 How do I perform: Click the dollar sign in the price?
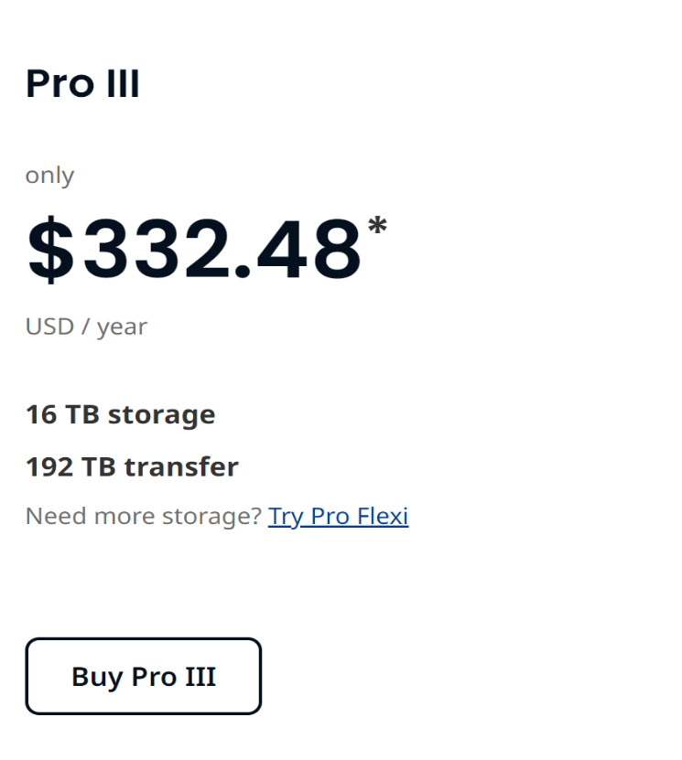[50, 249]
